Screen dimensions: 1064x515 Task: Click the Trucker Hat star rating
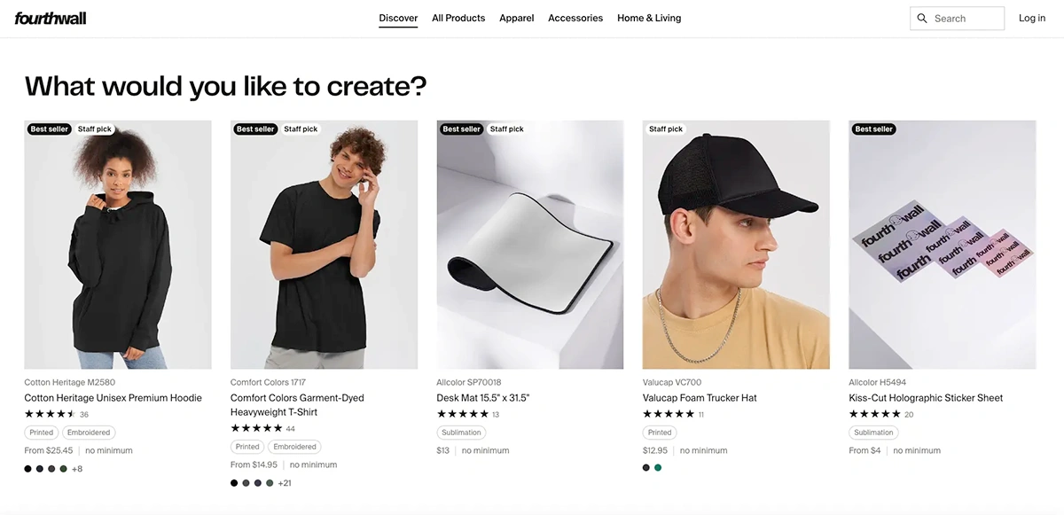click(668, 414)
